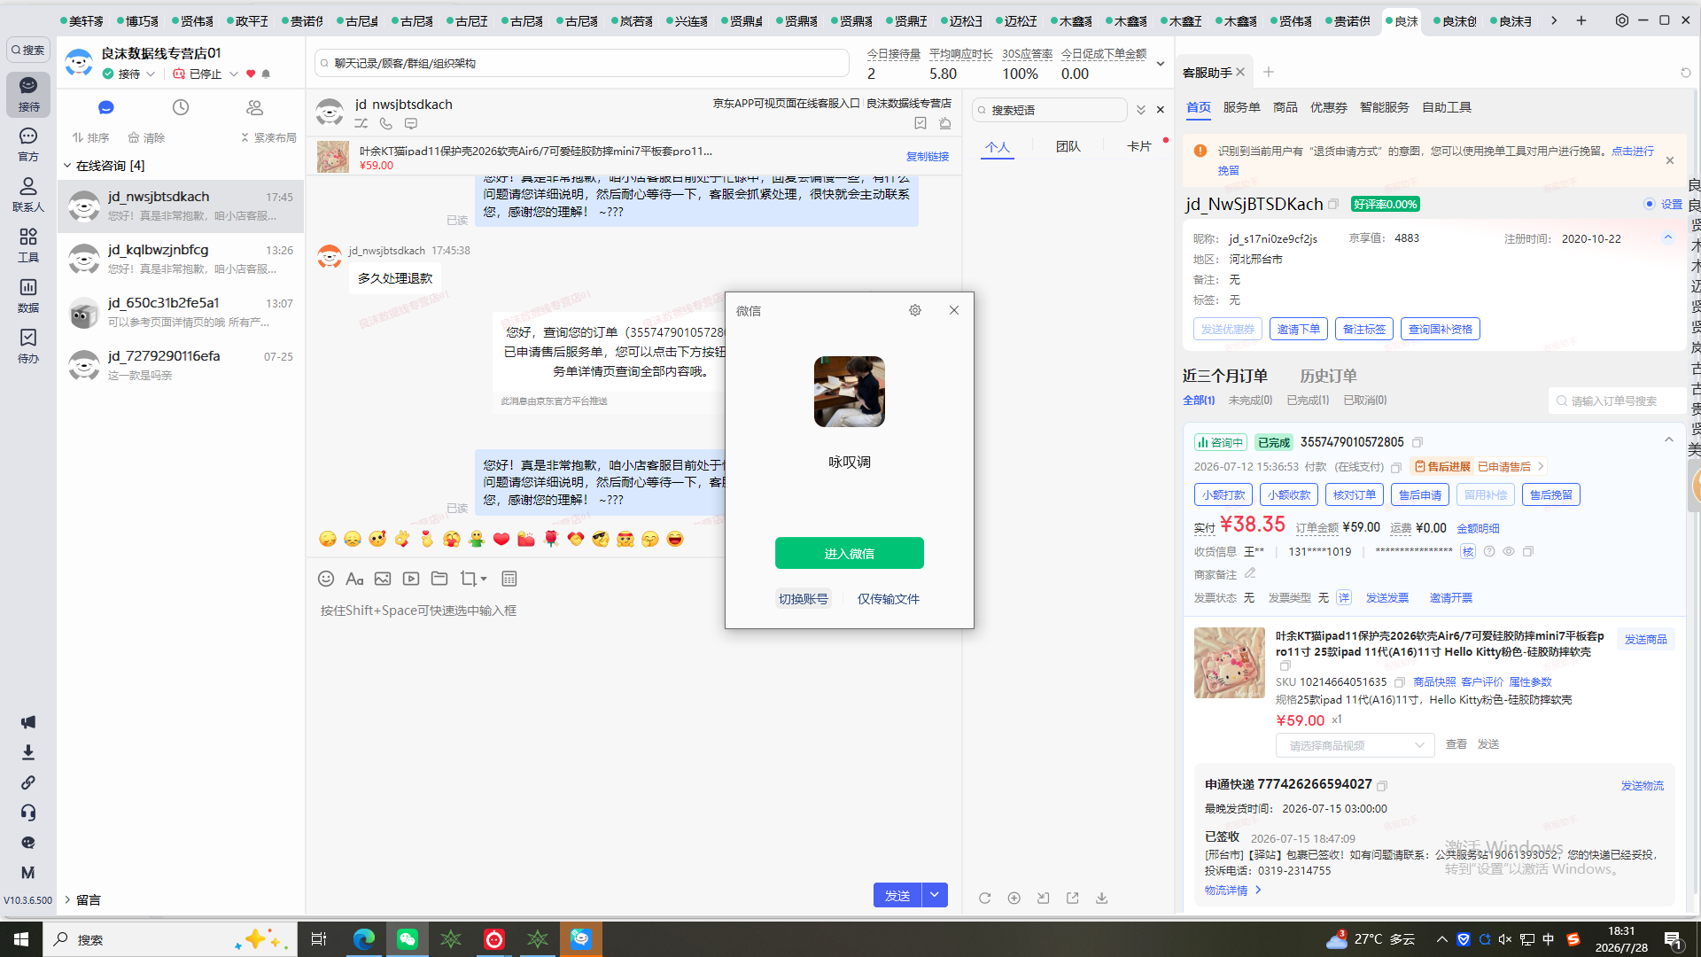
Task: Expand the stats header dropdown chevron
Action: 1161,64
